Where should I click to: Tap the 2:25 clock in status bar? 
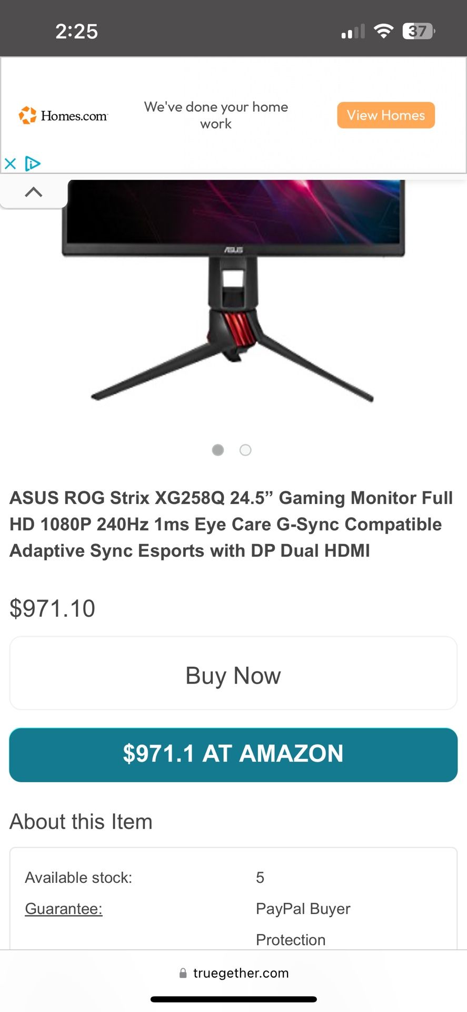coord(77,31)
